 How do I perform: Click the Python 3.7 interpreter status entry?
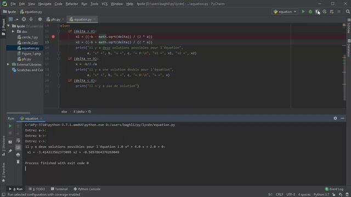pos(321,195)
